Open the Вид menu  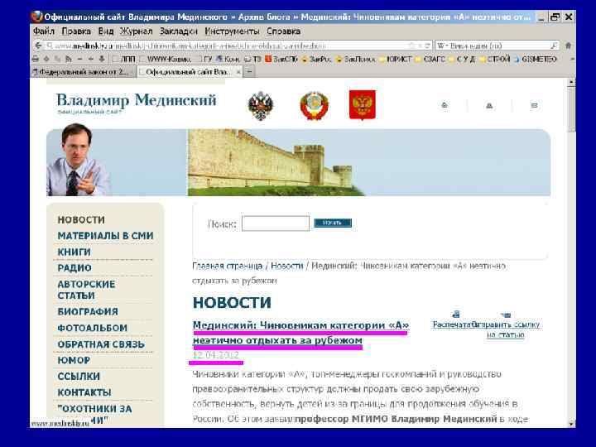coord(106,31)
